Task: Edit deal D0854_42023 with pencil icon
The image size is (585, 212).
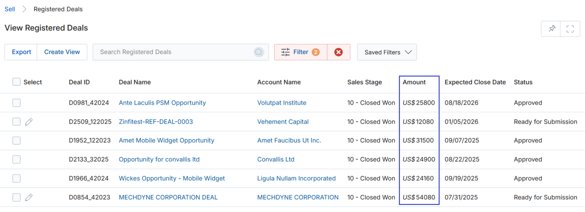Action: point(29,197)
